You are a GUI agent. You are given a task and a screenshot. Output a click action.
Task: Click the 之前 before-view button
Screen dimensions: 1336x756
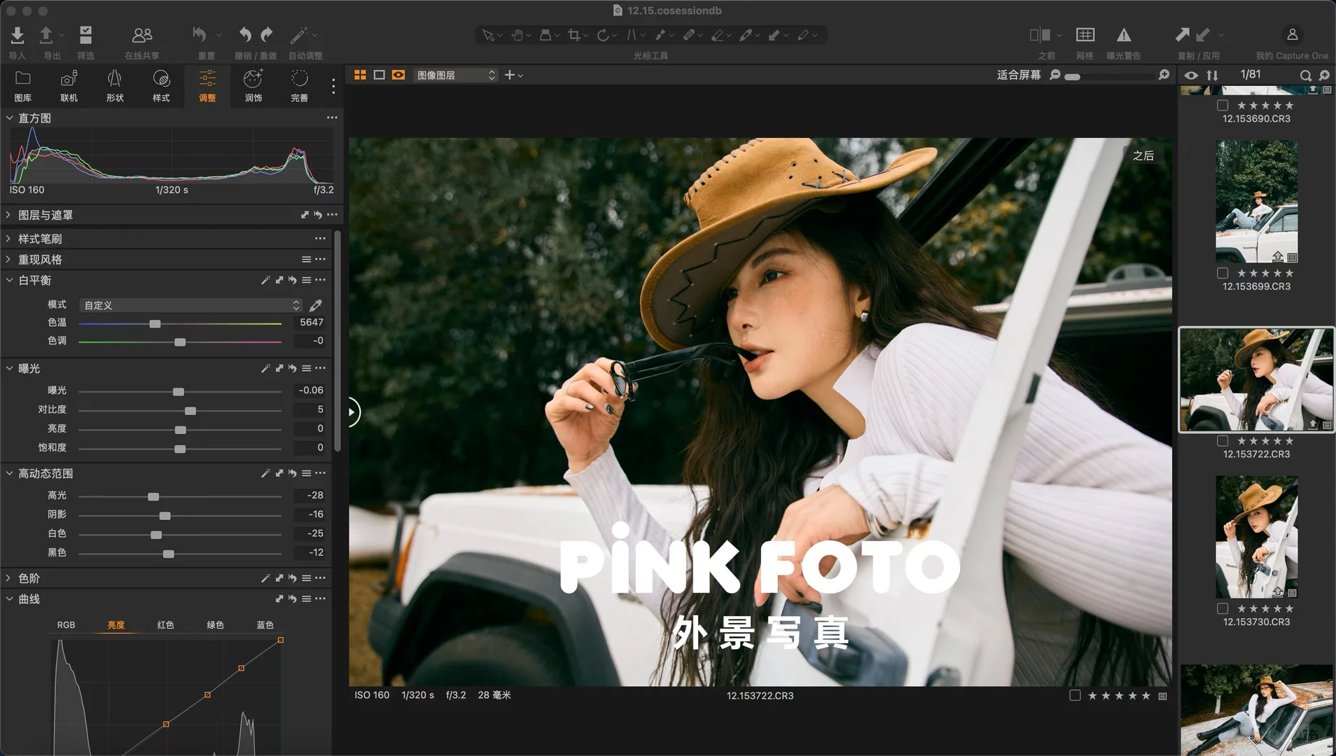point(1040,35)
